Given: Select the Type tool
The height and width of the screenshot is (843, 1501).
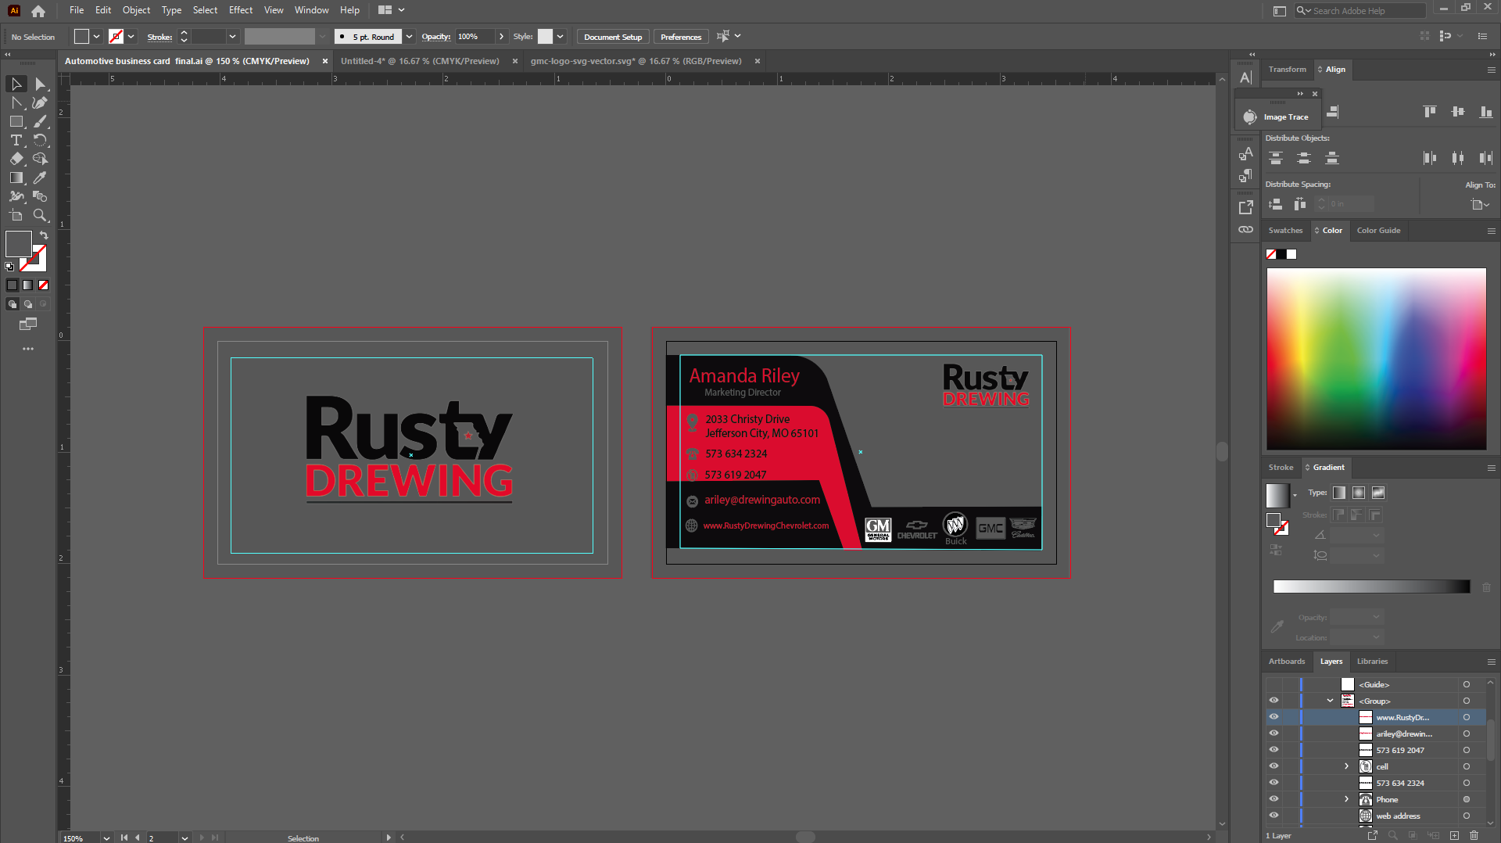Looking at the screenshot, I should click(x=16, y=140).
